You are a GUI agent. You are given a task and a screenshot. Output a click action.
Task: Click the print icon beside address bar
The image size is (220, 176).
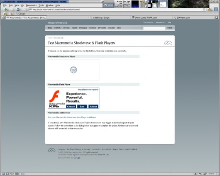[210, 10]
